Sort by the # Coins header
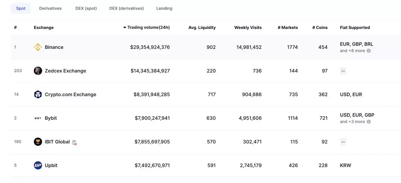This screenshot has width=401, height=183. [x=320, y=28]
